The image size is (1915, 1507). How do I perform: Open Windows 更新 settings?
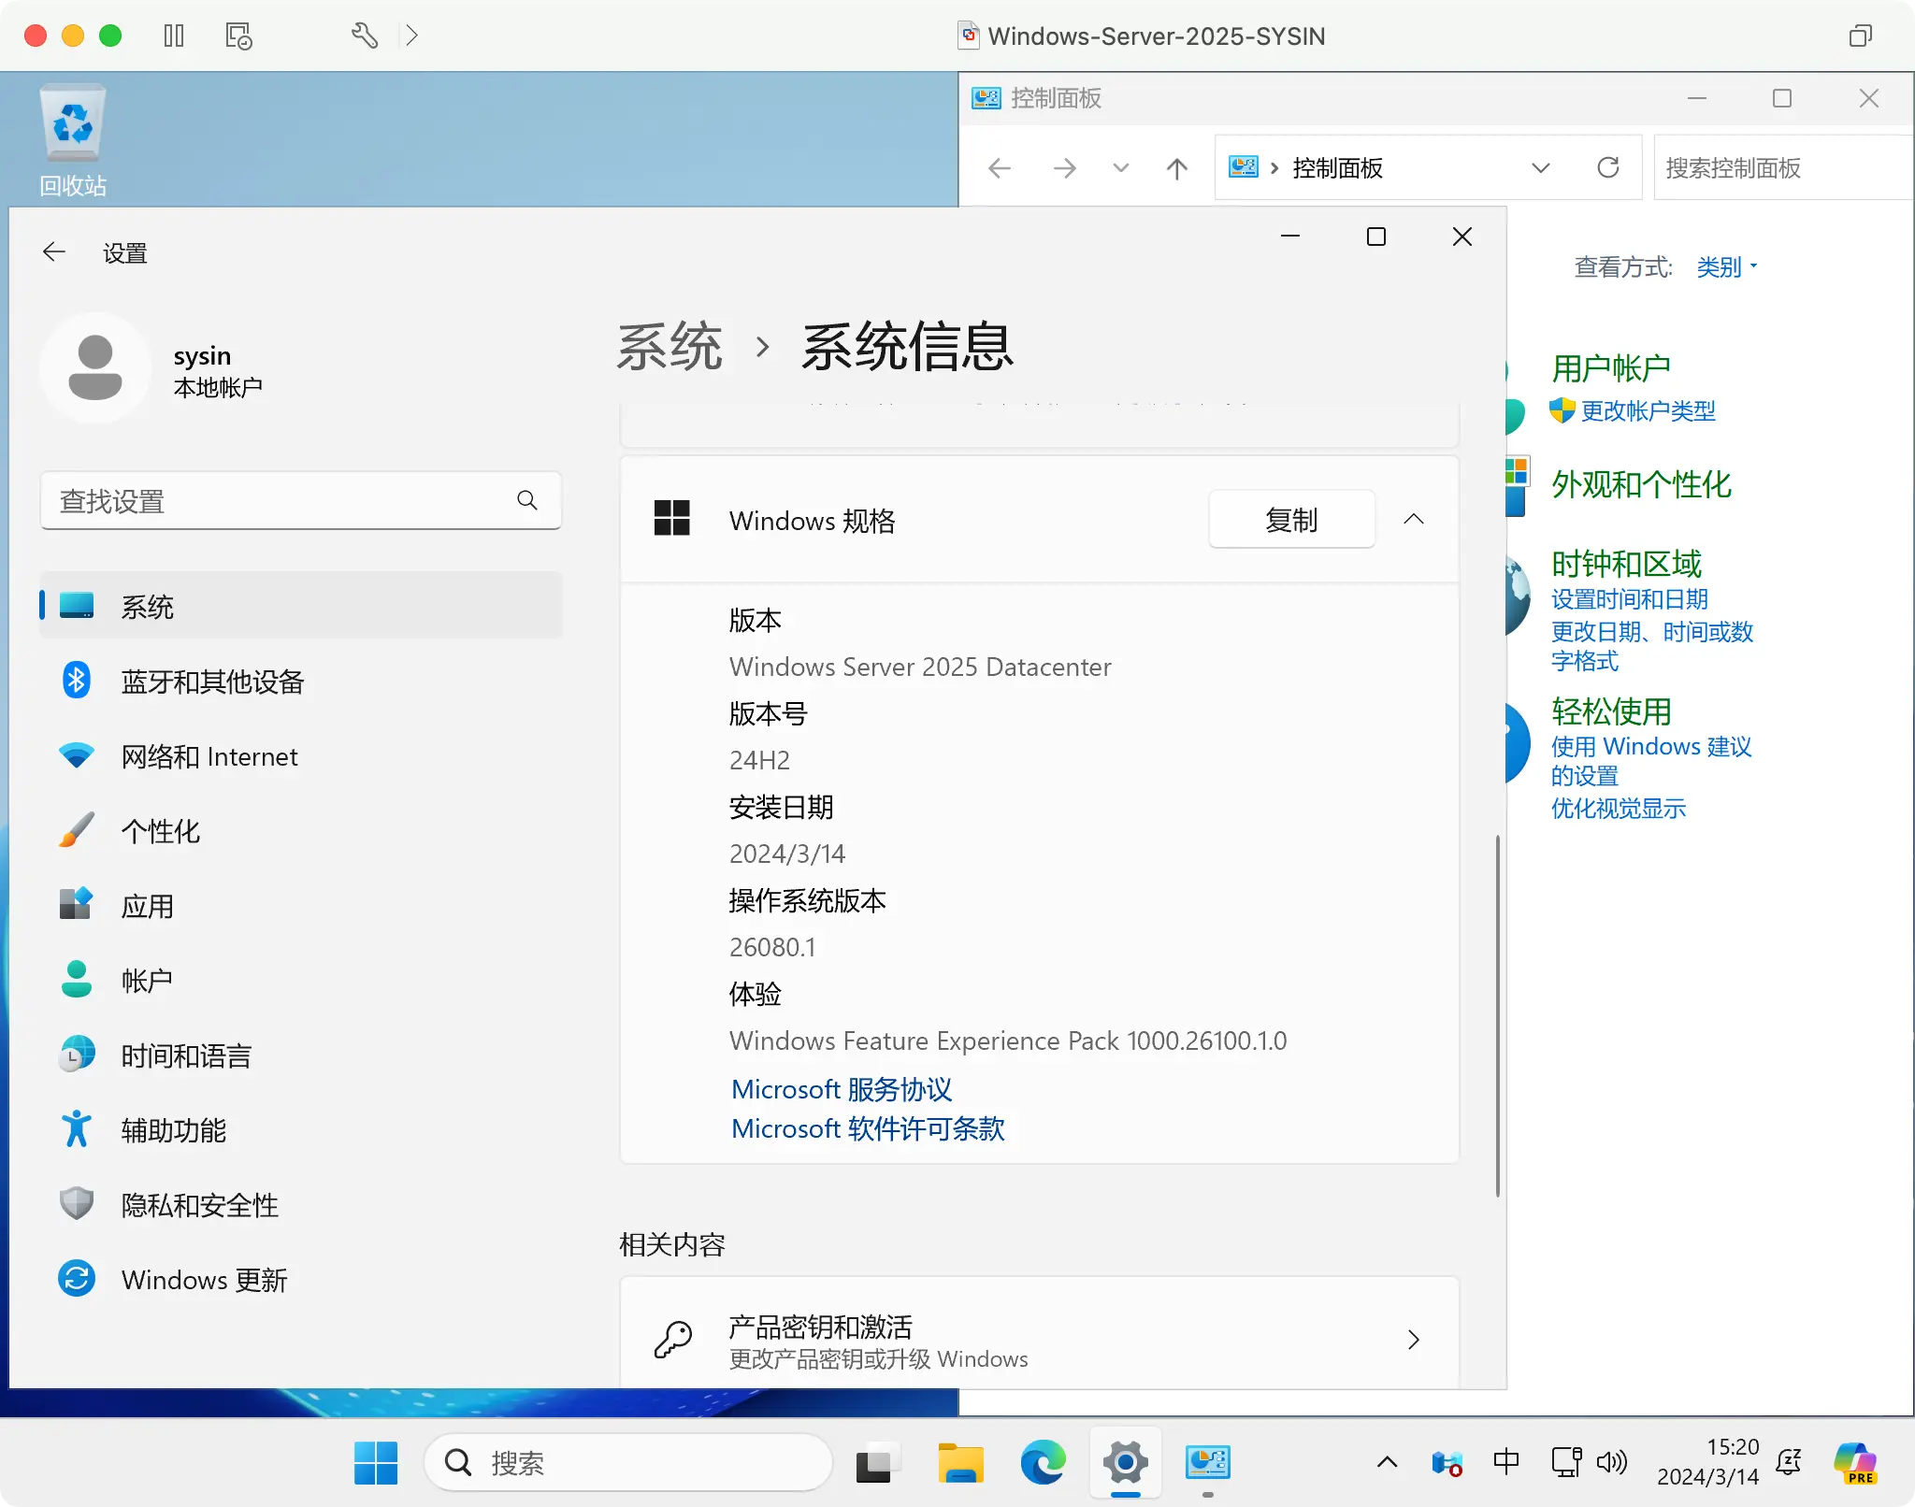coord(204,1280)
